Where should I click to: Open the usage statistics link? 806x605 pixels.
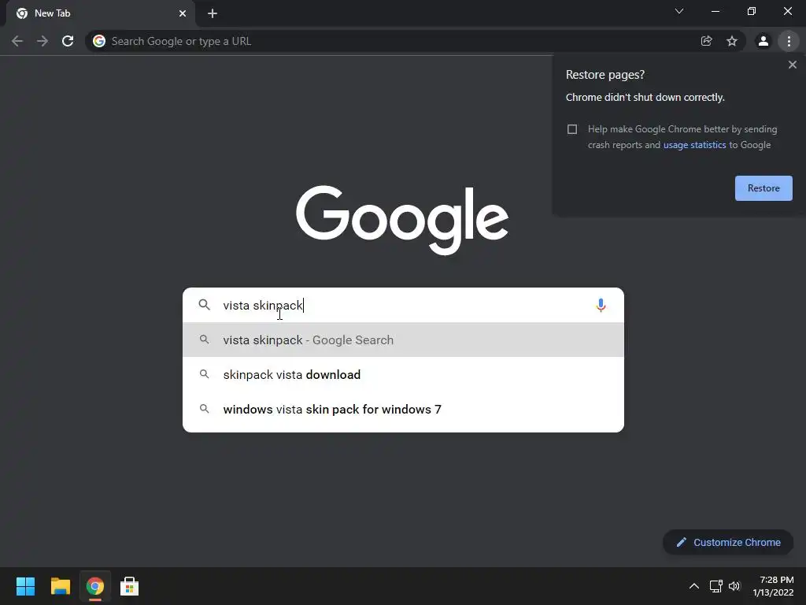click(694, 145)
